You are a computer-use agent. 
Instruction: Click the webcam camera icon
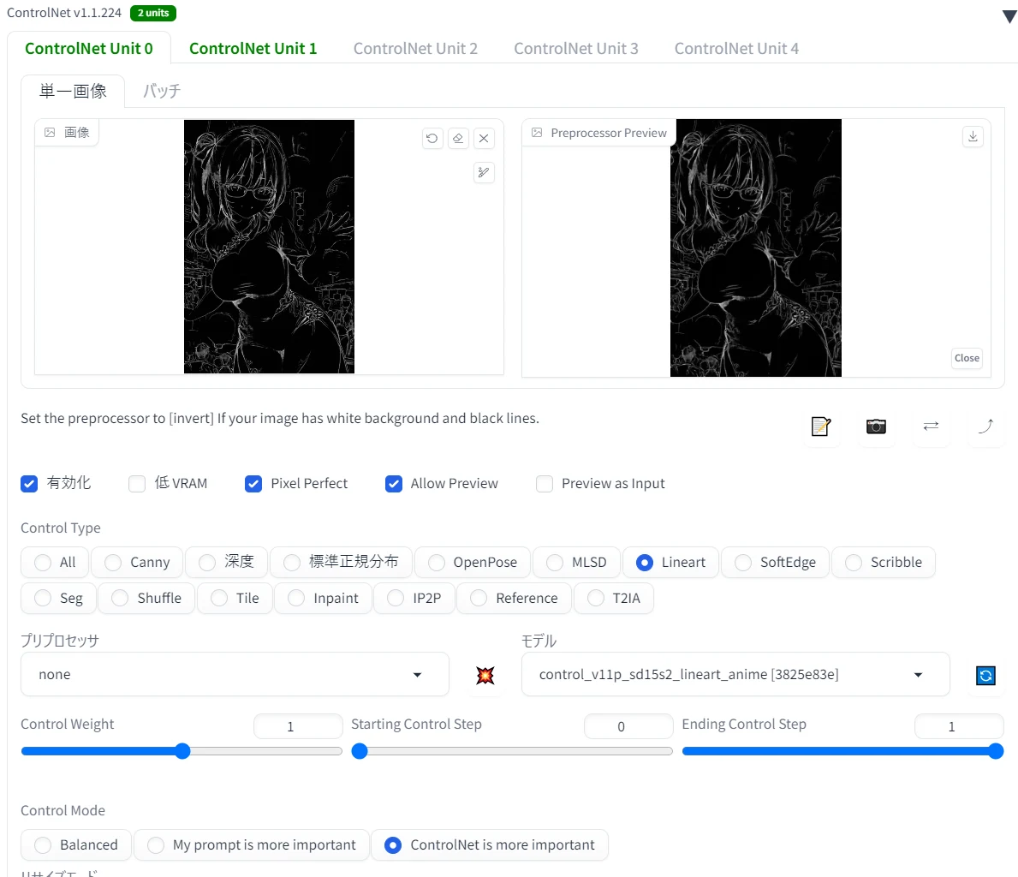[876, 427]
